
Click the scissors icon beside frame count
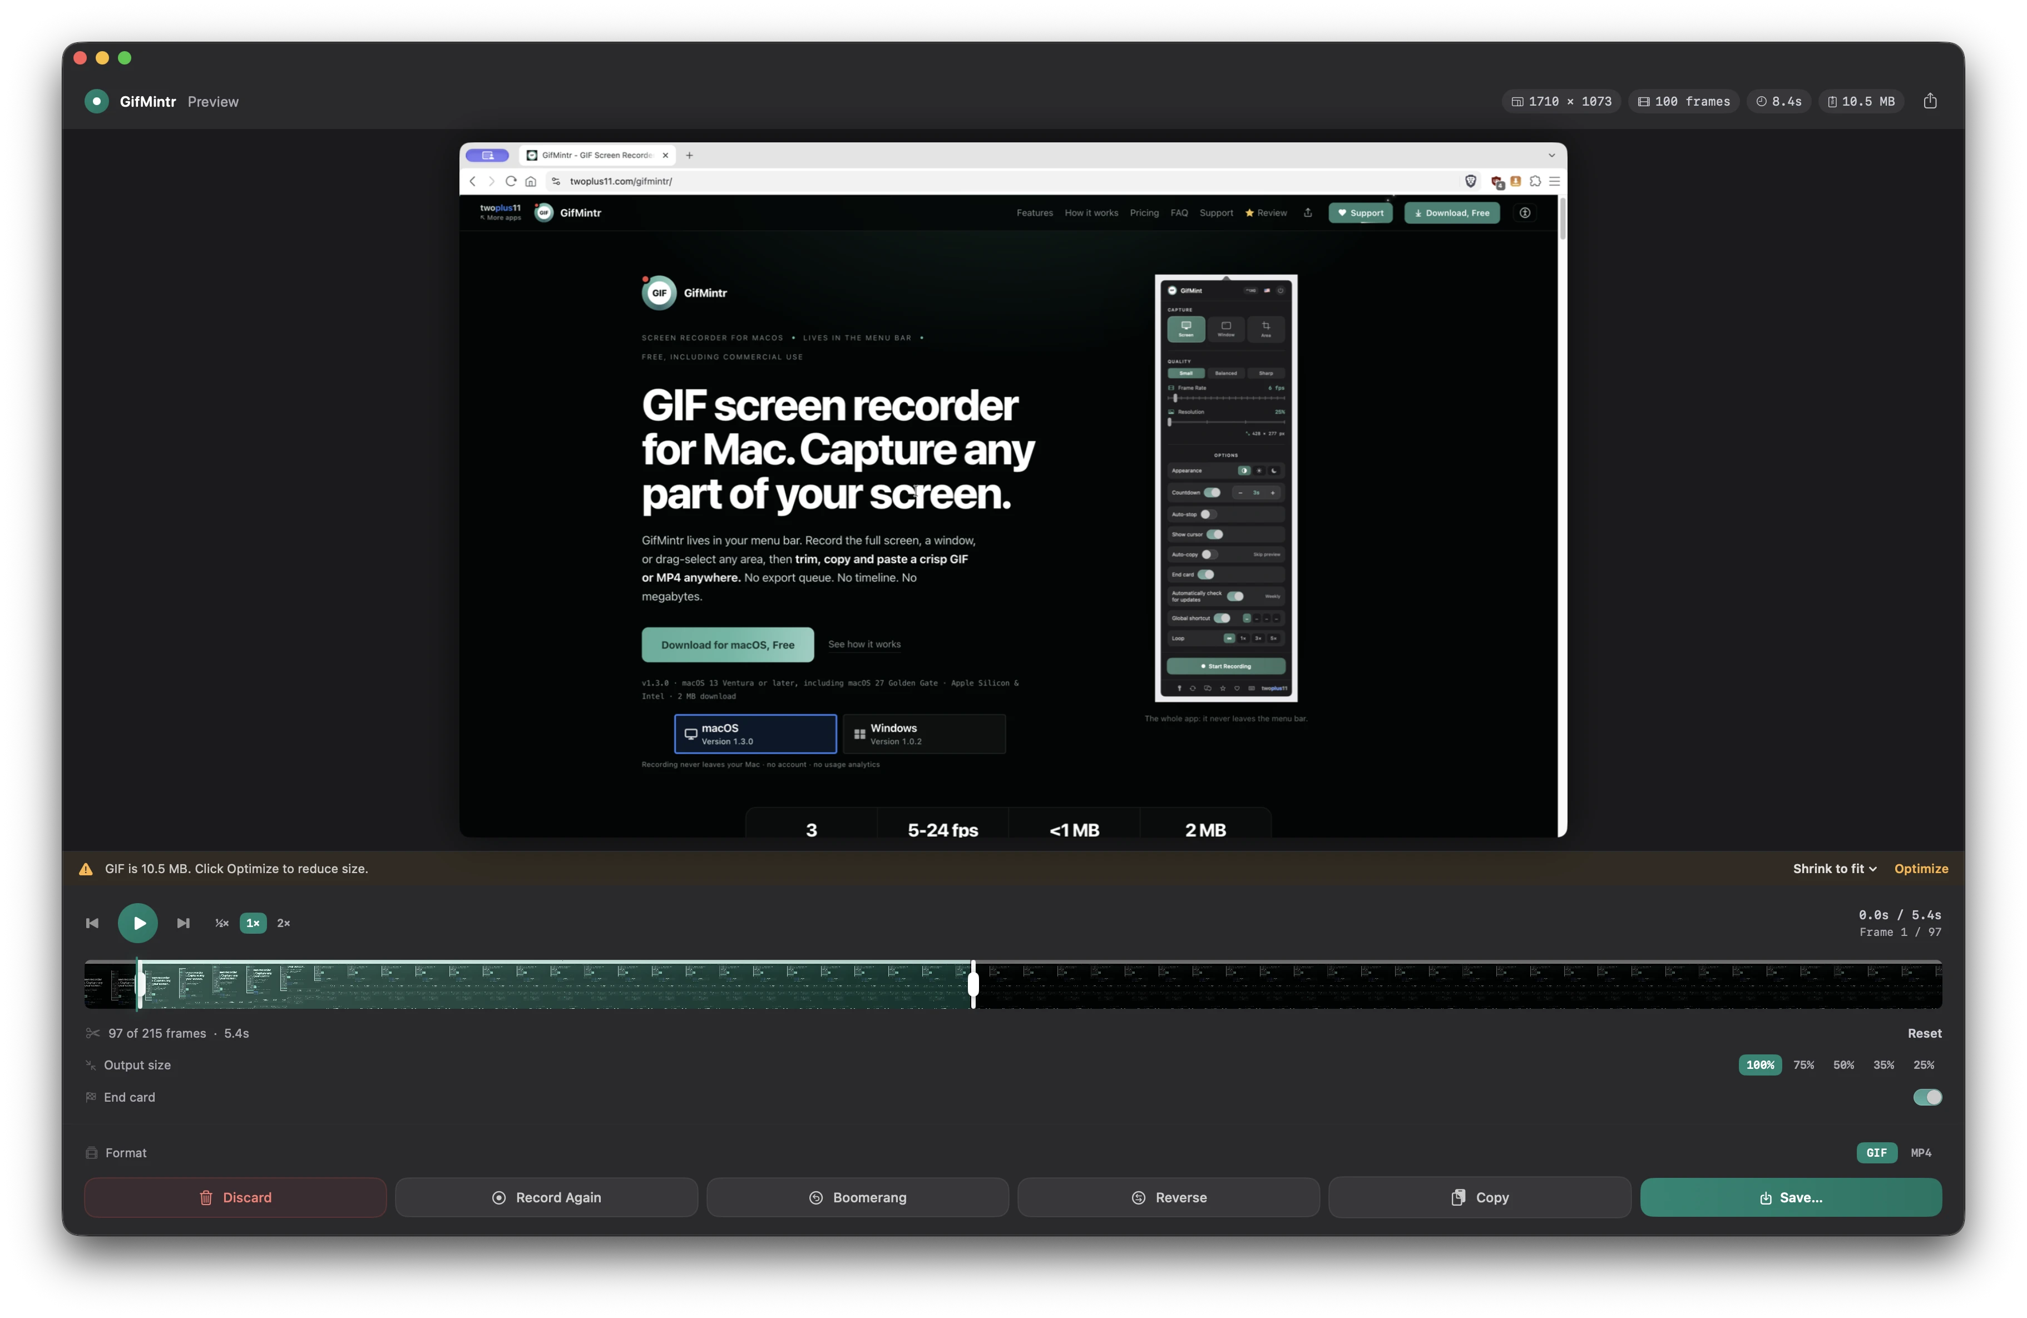[92, 1033]
